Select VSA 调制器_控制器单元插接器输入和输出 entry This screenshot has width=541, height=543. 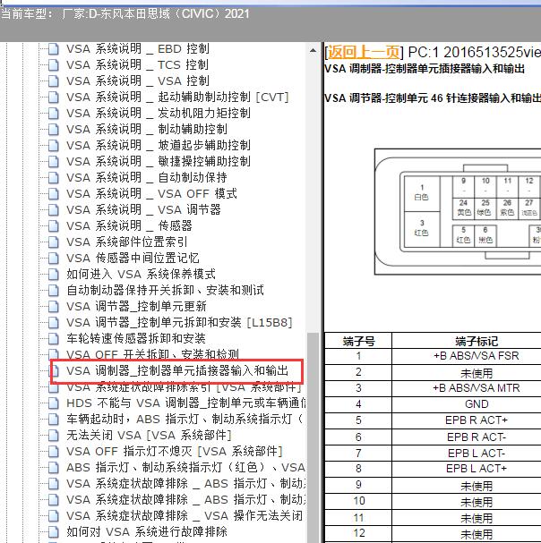click(x=177, y=371)
